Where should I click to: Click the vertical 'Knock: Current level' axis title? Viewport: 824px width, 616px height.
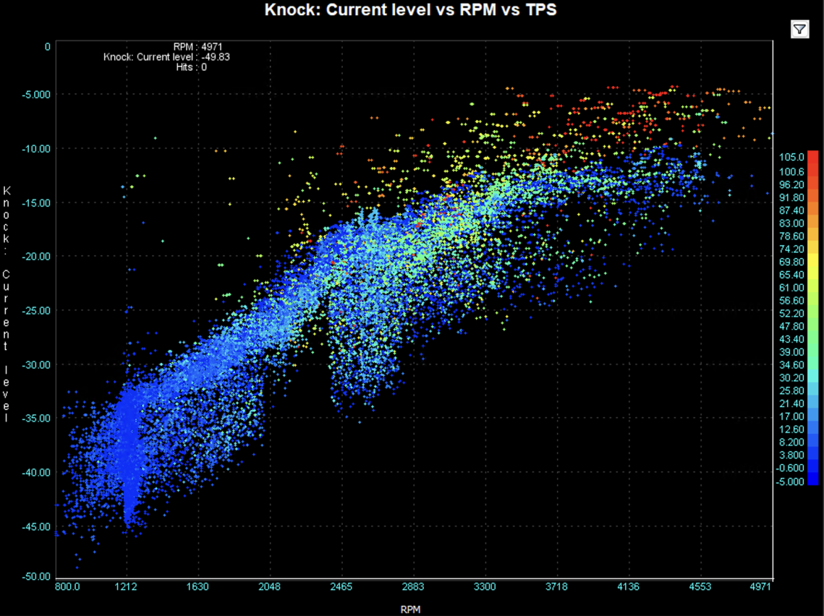[7, 304]
